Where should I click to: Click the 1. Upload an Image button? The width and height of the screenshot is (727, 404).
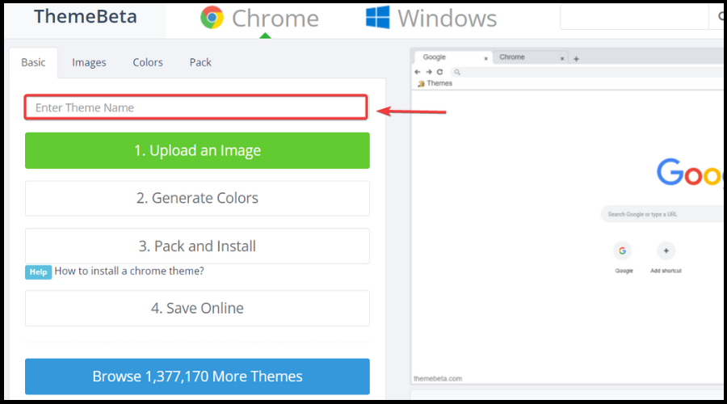coord(198,150)
